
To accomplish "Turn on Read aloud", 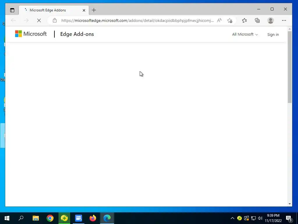I will tap(219, 20).
